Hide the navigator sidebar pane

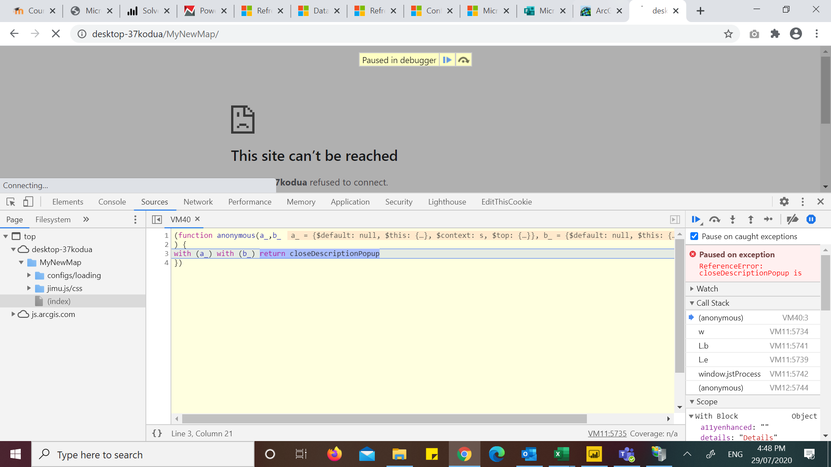point(157,220)
